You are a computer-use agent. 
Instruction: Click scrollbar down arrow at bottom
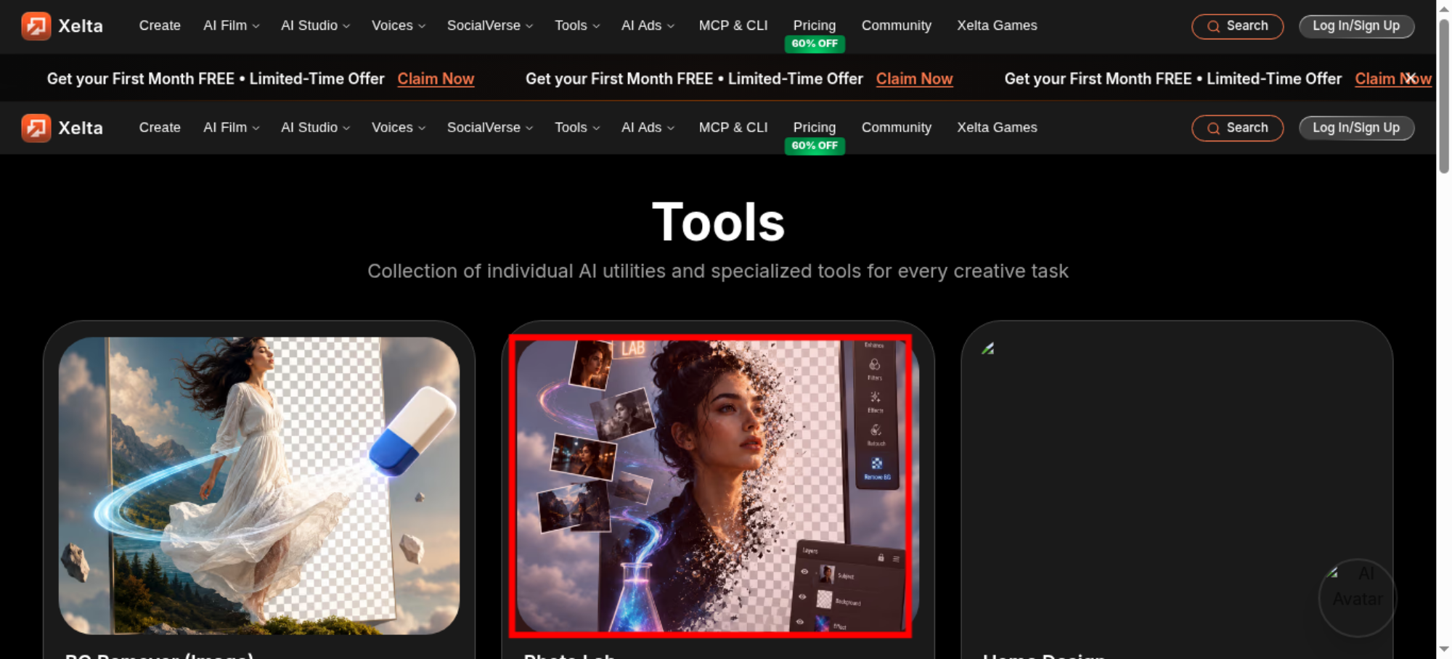coord(1444,649)
